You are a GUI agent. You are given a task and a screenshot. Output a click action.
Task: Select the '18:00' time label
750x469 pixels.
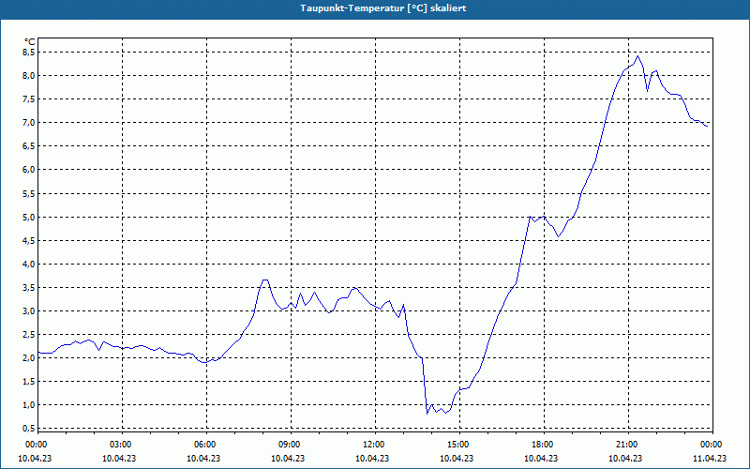coord(544,445)
